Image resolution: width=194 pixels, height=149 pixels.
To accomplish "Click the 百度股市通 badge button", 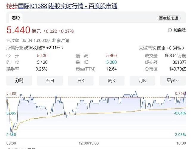I will (x=169, y=18).
